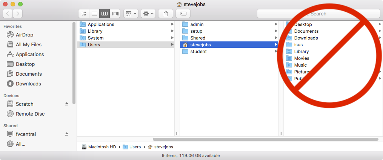Switch to column view

105,14
